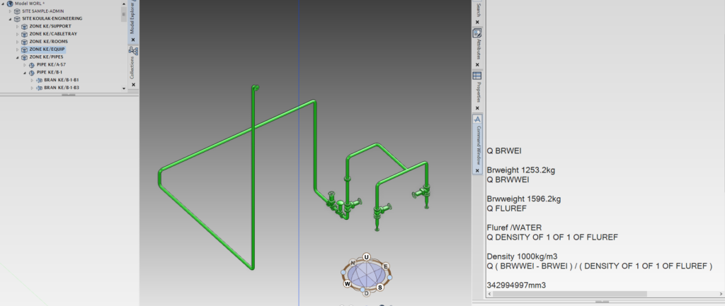This screenshot has height=306, width=725.
Task: Expand the SITE SAMPLE-ADMIN node
Action: 10,11
